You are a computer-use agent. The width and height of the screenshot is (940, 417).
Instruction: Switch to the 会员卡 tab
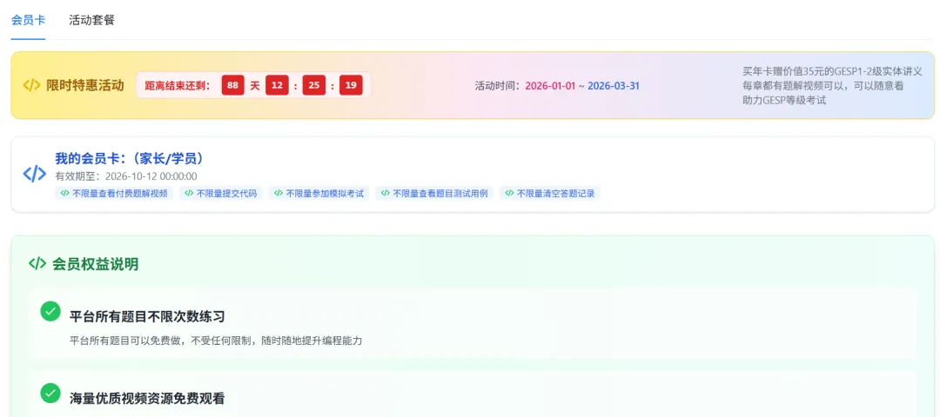[x=28, y=20]
